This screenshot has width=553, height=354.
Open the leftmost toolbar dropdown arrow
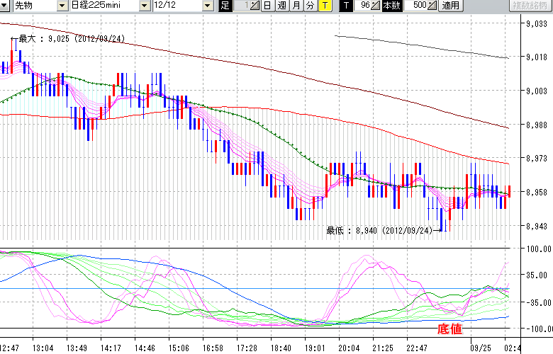coord(5,6)
